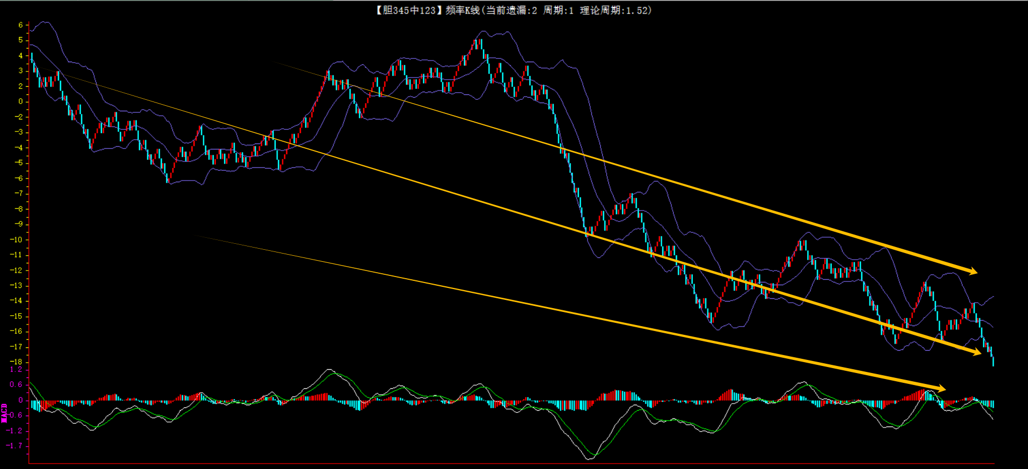Click the deepest MACD trough at chart bottom
This screenshot has height=469, width=1028.
click(x=590, y=458)
